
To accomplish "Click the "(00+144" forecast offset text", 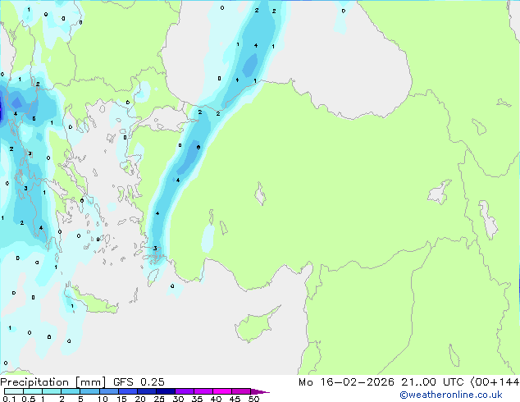I will coord(495,382).
